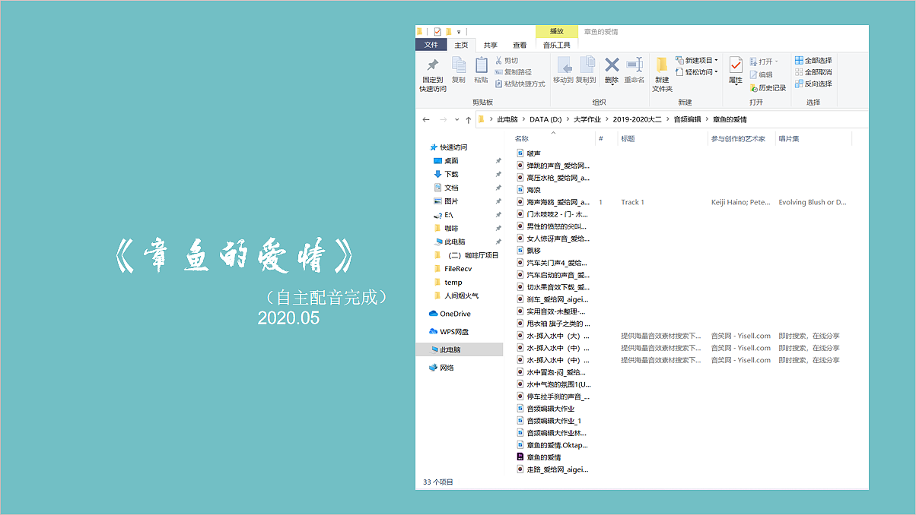Screen dimensions: 916x515
Task: Unpin 下载 from Quick access
Action: (x=498, y=174)
